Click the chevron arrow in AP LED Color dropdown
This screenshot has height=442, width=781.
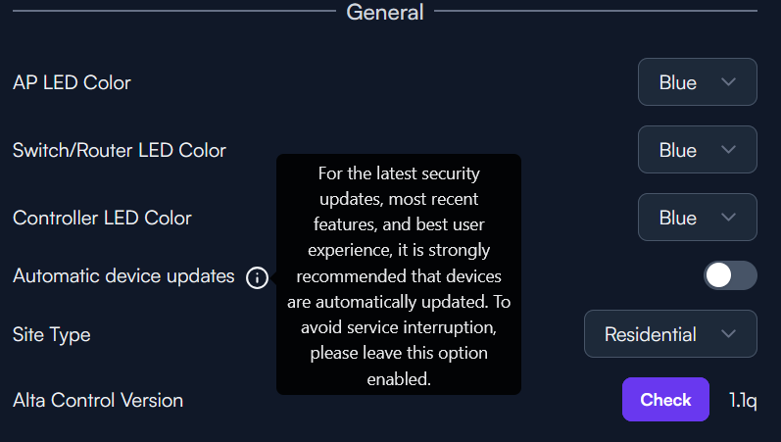(x=728, y=82)
